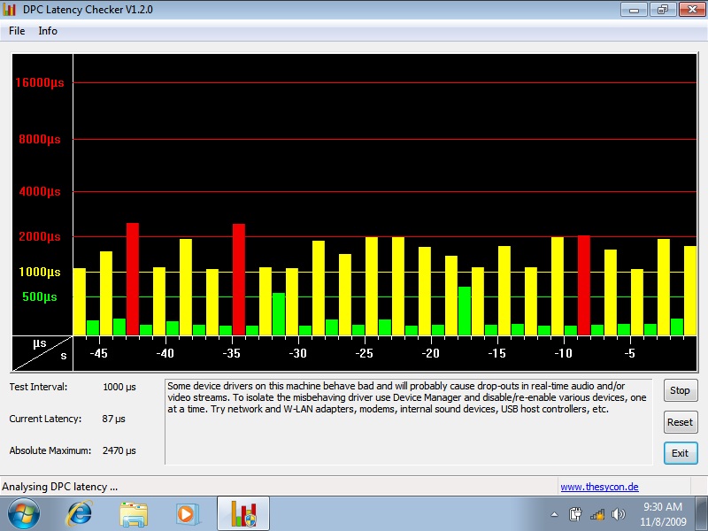Screen dimensions: 708x531
Task: Open the www.thesycon.de link
Action: point(599,486)
